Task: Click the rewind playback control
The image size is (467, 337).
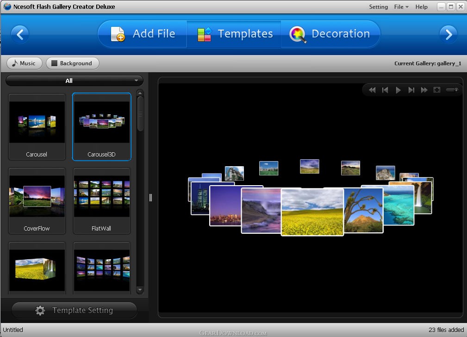Action: 372,90
